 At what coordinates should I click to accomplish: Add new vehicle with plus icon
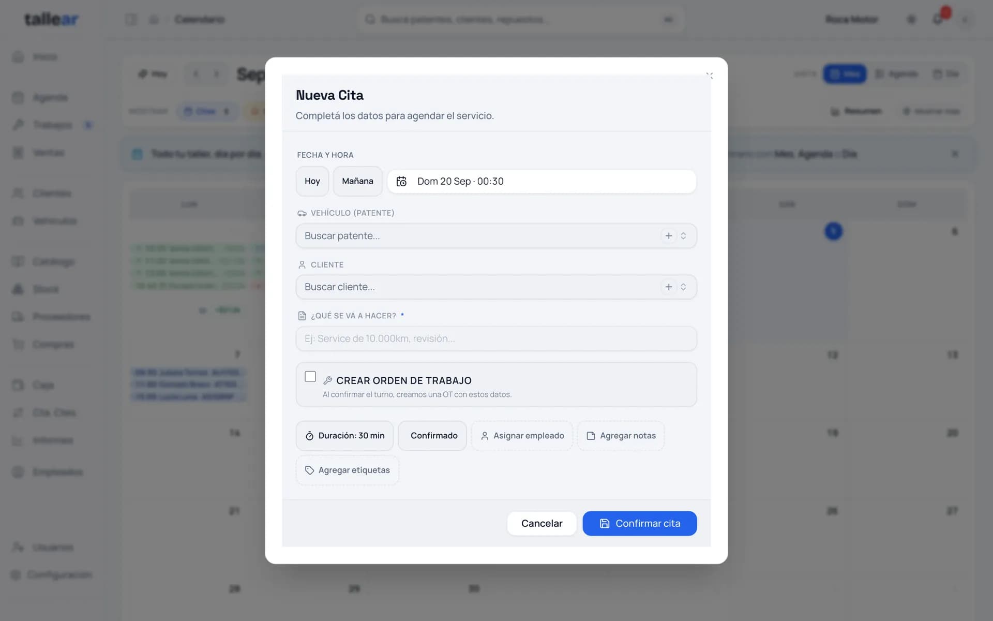[x=669, y=235]
